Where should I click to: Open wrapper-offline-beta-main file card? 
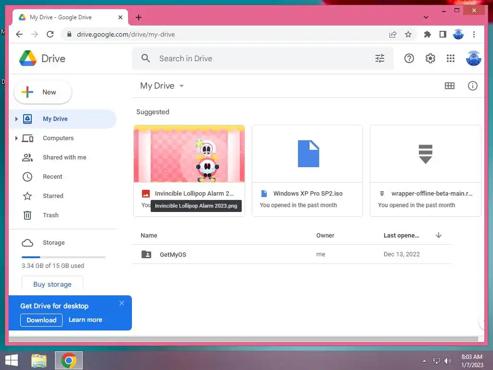(x=426, y=171)
